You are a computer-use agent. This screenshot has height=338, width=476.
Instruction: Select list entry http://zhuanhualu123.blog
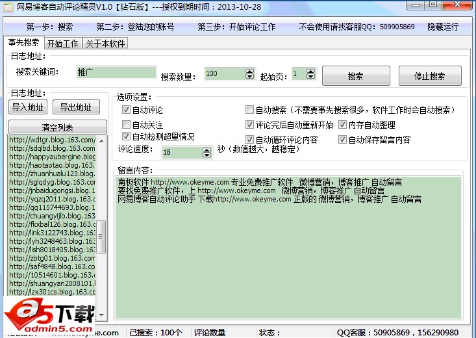pyautogui.click(x=52, y=174)
